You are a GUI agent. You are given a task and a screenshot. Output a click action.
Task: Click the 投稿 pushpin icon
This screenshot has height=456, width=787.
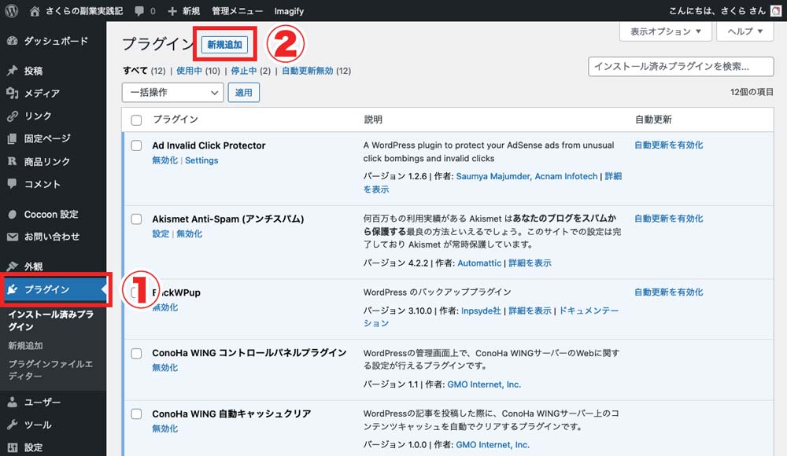click(x=13, y=71)
